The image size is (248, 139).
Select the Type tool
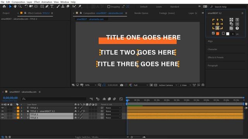pos(52,7)
